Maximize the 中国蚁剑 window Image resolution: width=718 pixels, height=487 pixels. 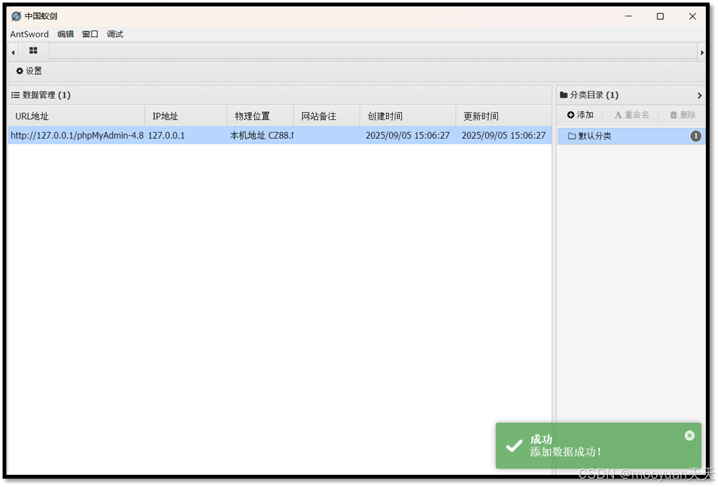(660, 17)
